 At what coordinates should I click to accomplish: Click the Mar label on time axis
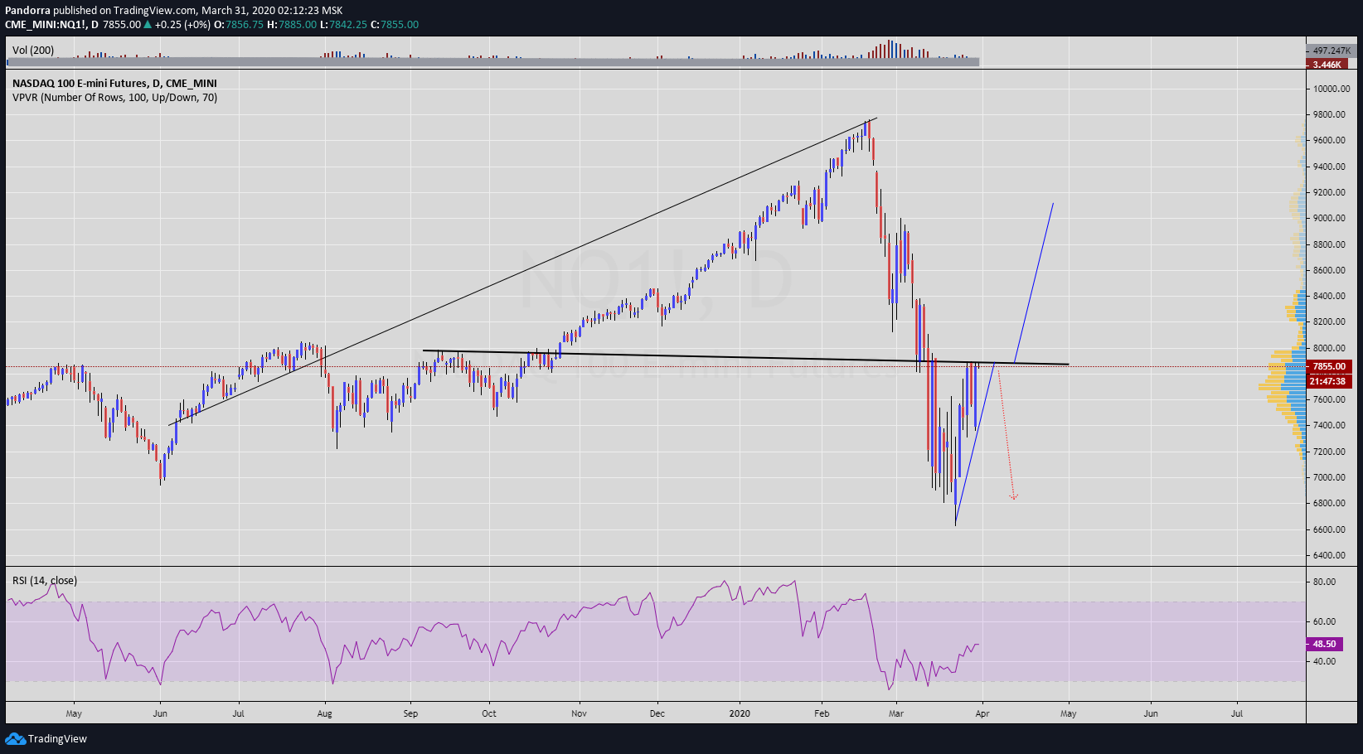(896, 713)
